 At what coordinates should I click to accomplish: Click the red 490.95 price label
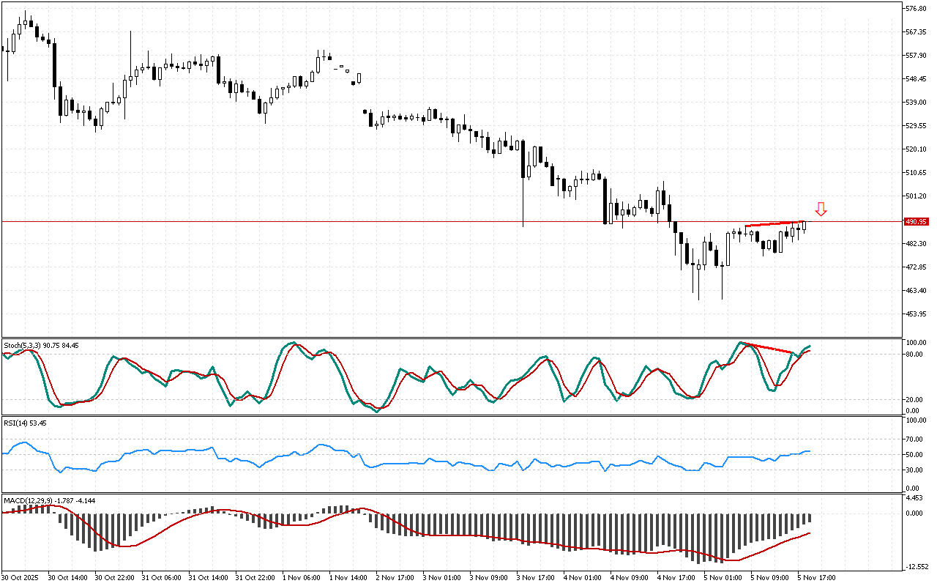coord(916,221)
